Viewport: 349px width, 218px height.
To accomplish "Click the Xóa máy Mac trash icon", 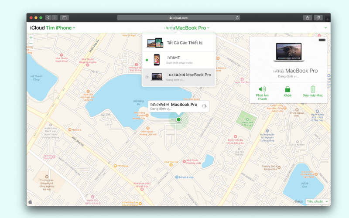I will pos(313,89).
